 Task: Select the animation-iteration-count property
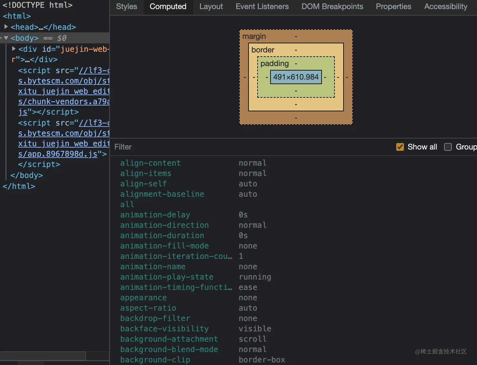(x=176, y=256)
